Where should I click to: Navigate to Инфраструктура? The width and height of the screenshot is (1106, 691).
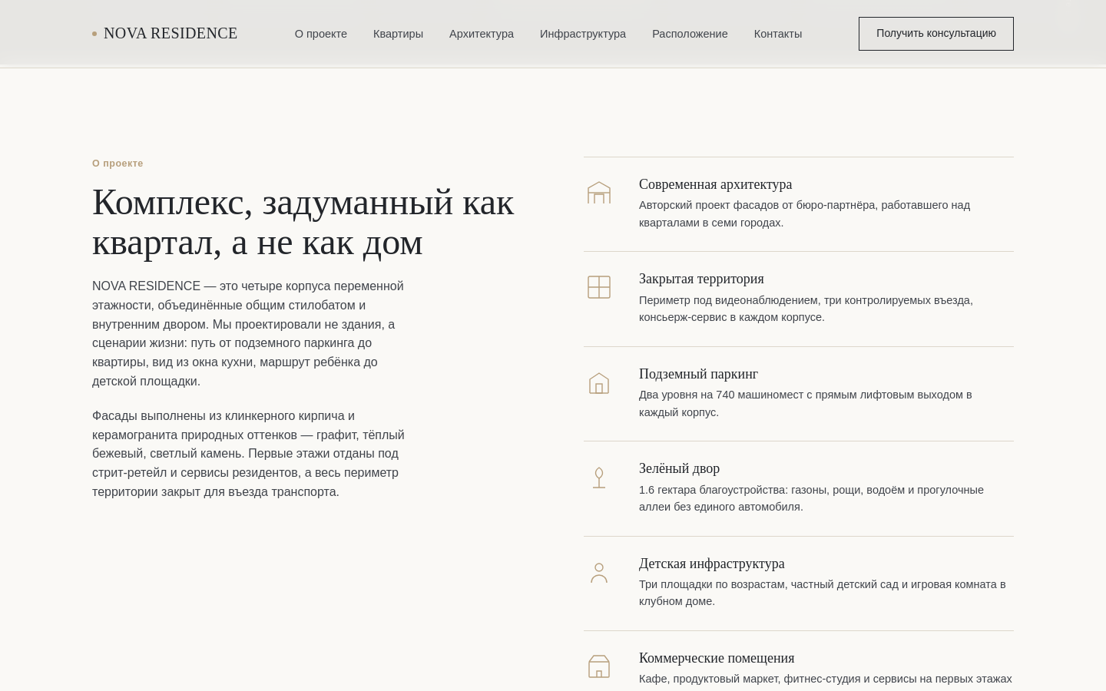point(583,34)
